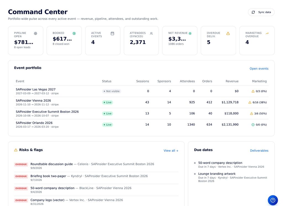Click the calendar icon on Active Events card
This screenshot has width=283, height=206.
pos(112,33)
